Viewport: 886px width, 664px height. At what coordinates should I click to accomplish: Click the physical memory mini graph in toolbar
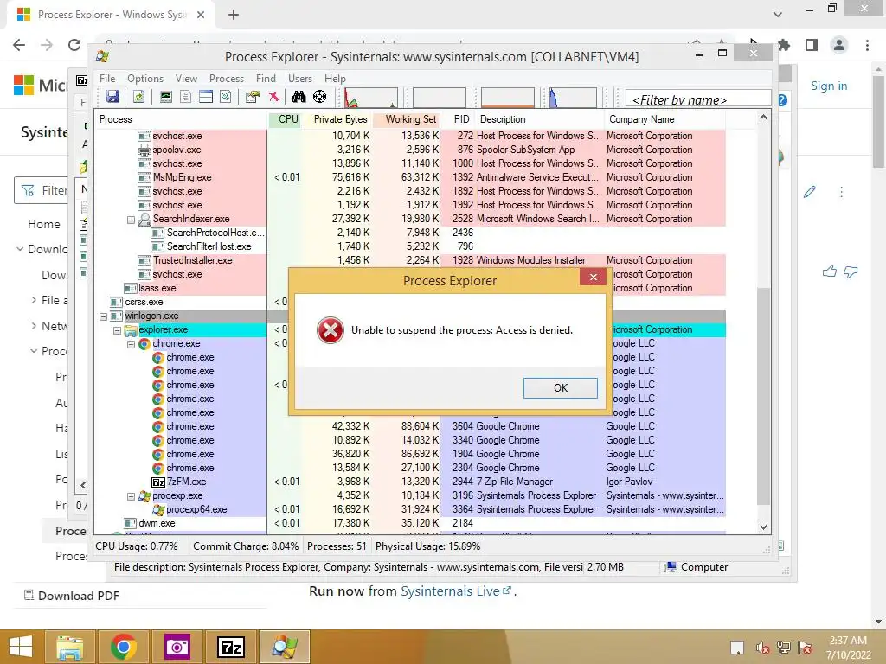click(507, 97)
